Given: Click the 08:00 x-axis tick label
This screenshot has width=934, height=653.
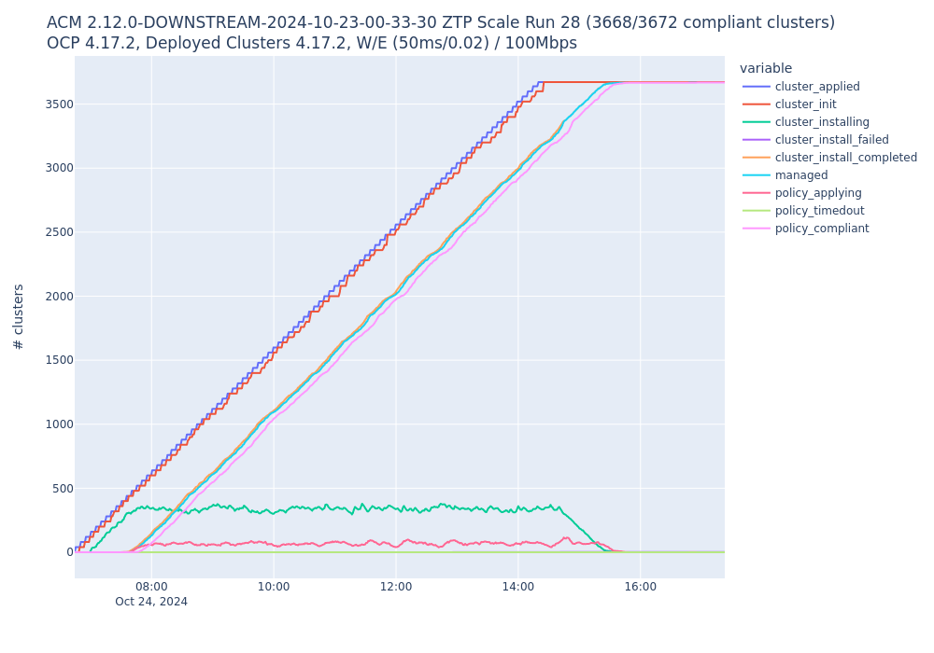Looking at the screenshot, I should pyautogui.click(x=151, y=587).
